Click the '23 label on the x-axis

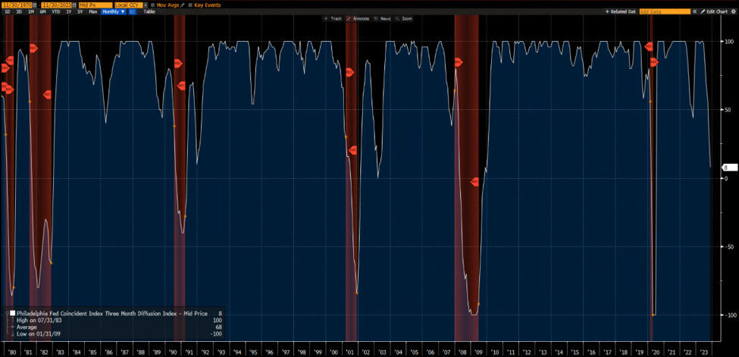(x=703, y=352)
